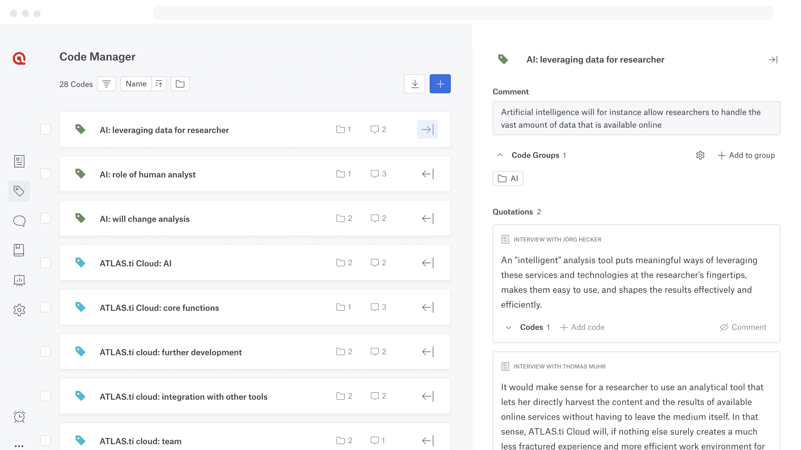Viewport: 801px width, 450px height.
Task: Open the Memos book icon in sidebar
Action: [19, 250]
